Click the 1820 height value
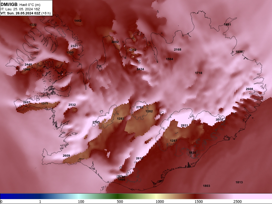272x204 pixels. coord(192,153)
